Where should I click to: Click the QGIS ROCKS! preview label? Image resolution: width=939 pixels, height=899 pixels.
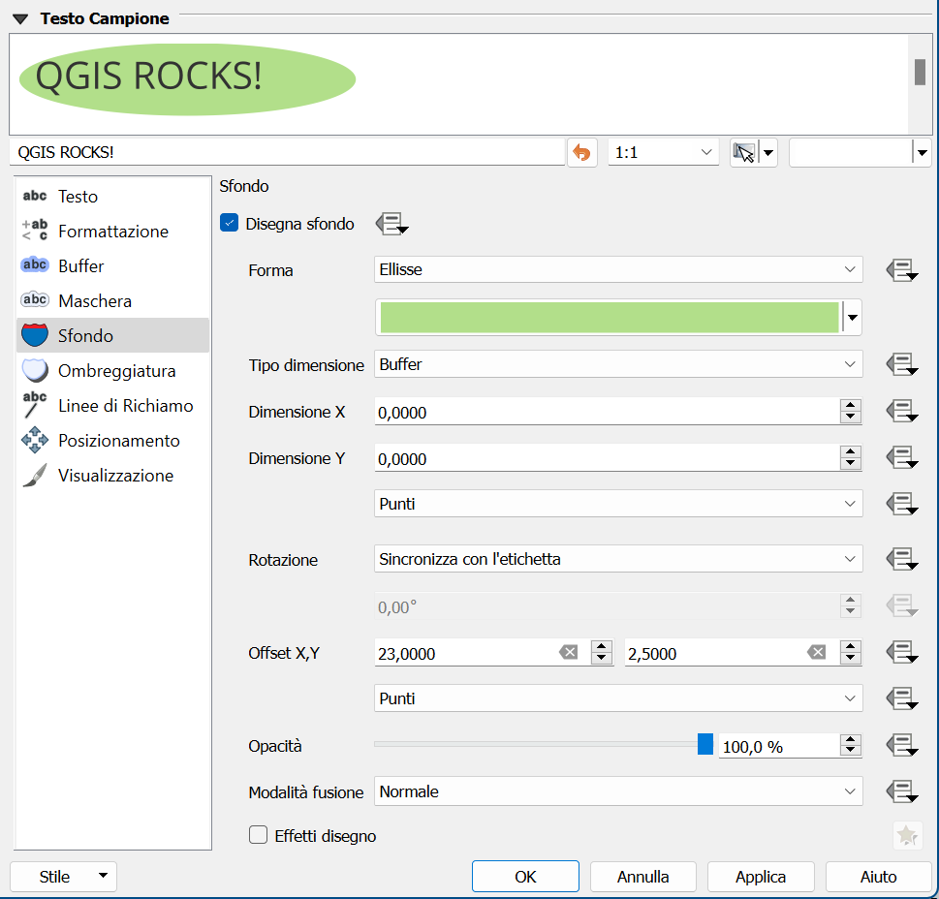click(148, 77)
